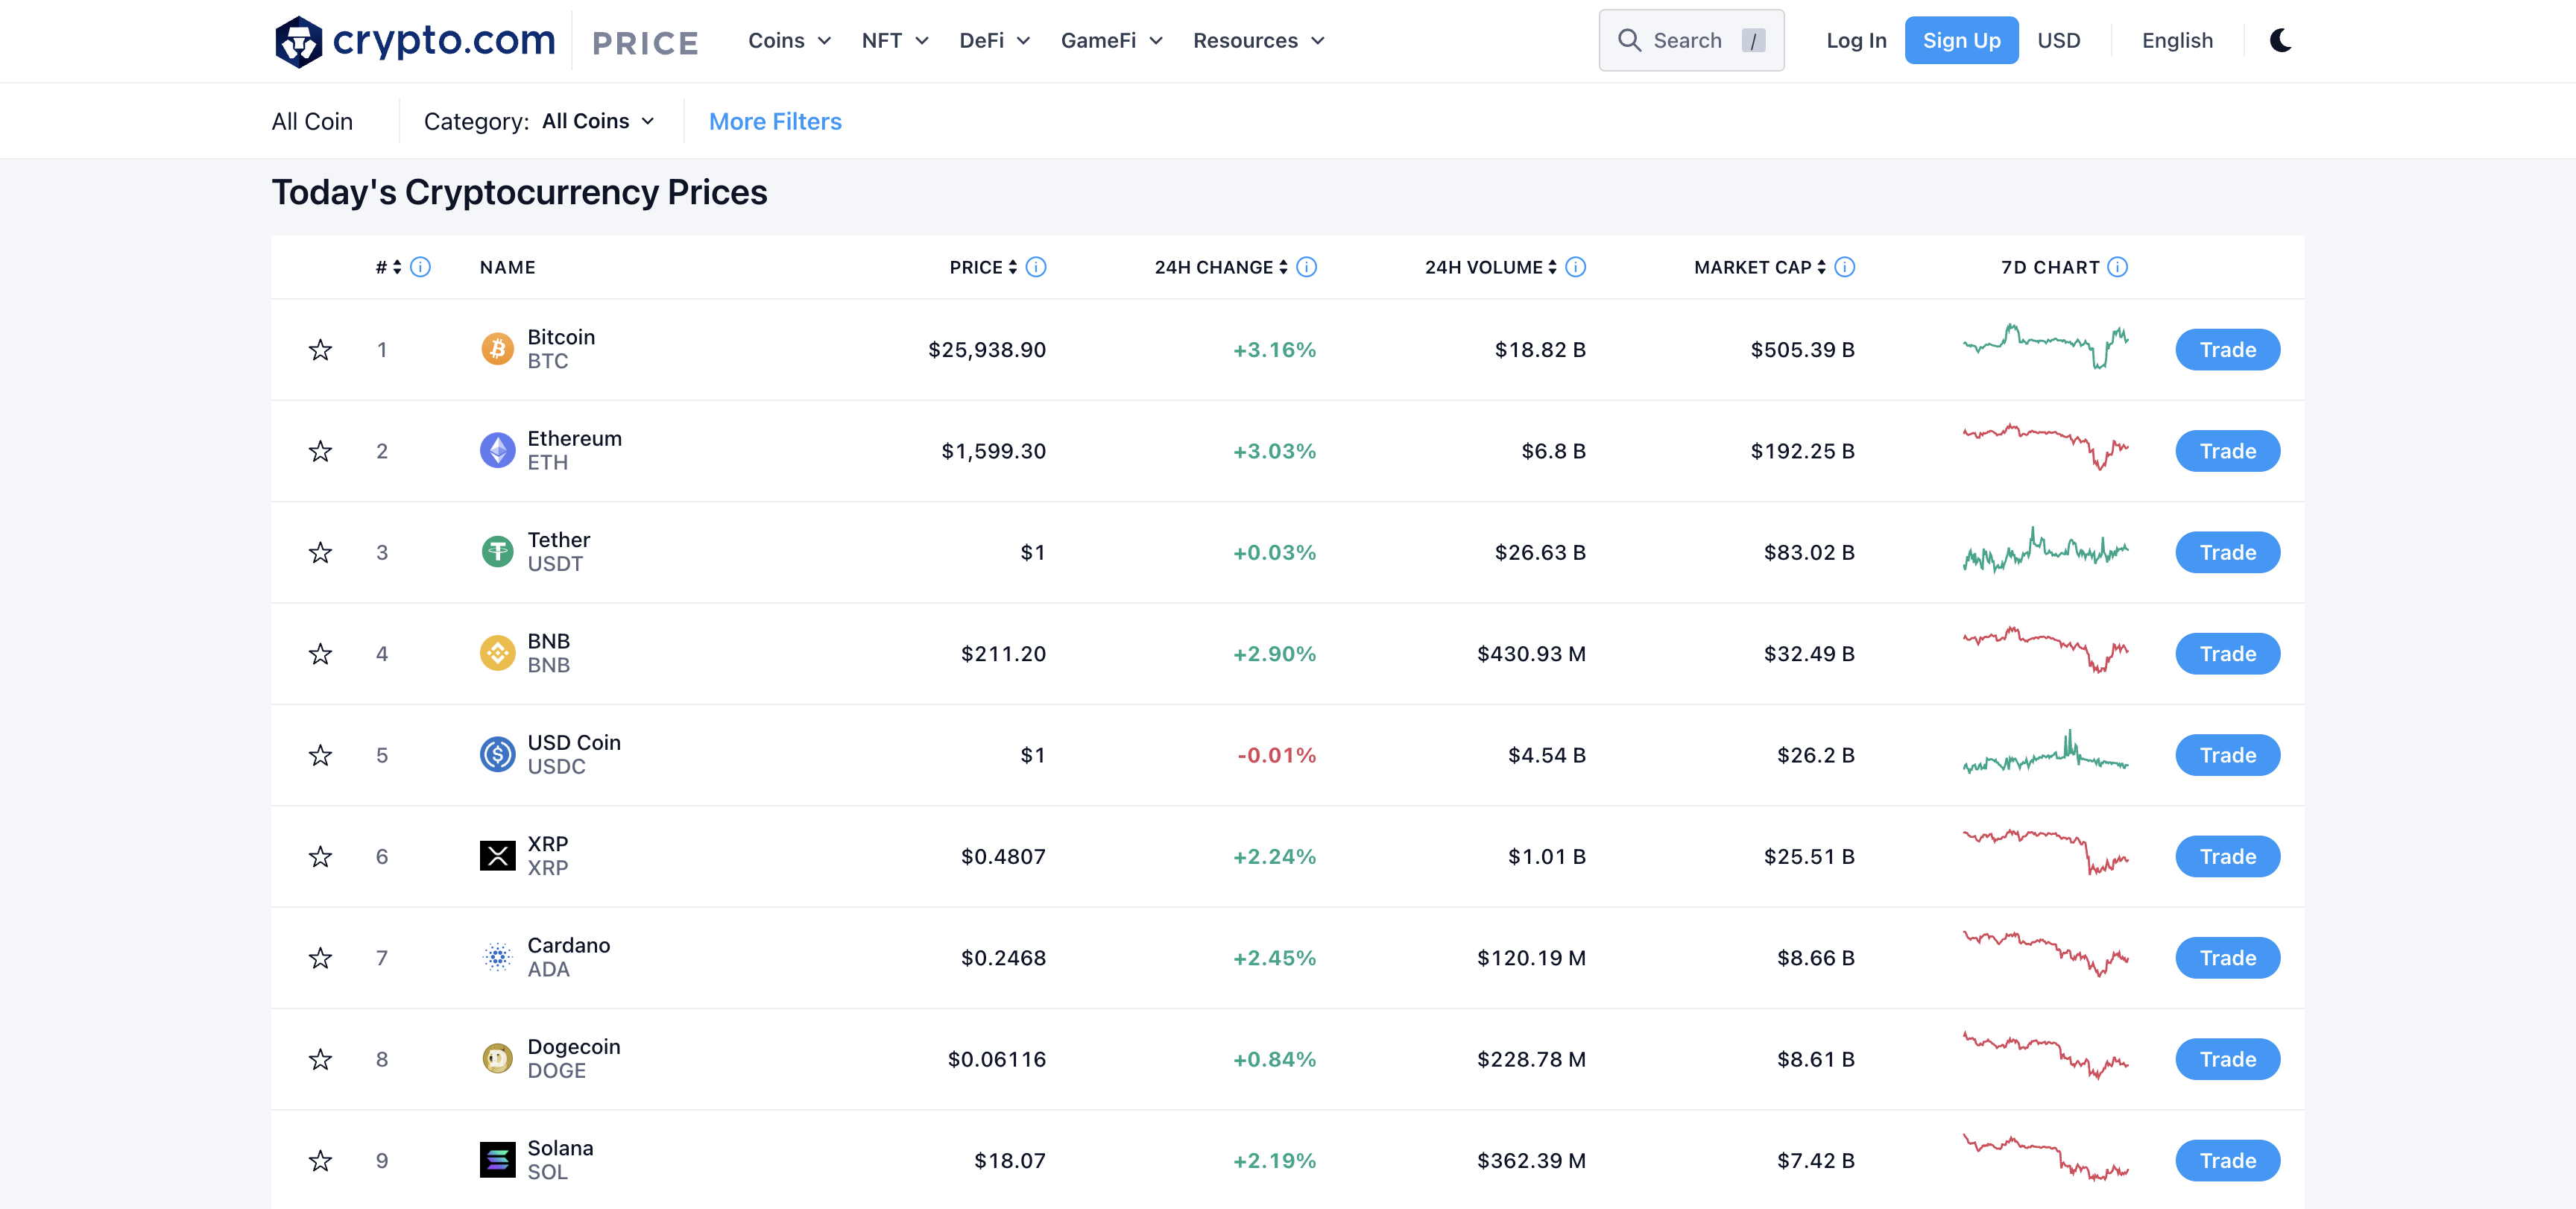Add XRP to favorites star
The width and height of the screenshot is (2576, 1209).
coord(320,856)
